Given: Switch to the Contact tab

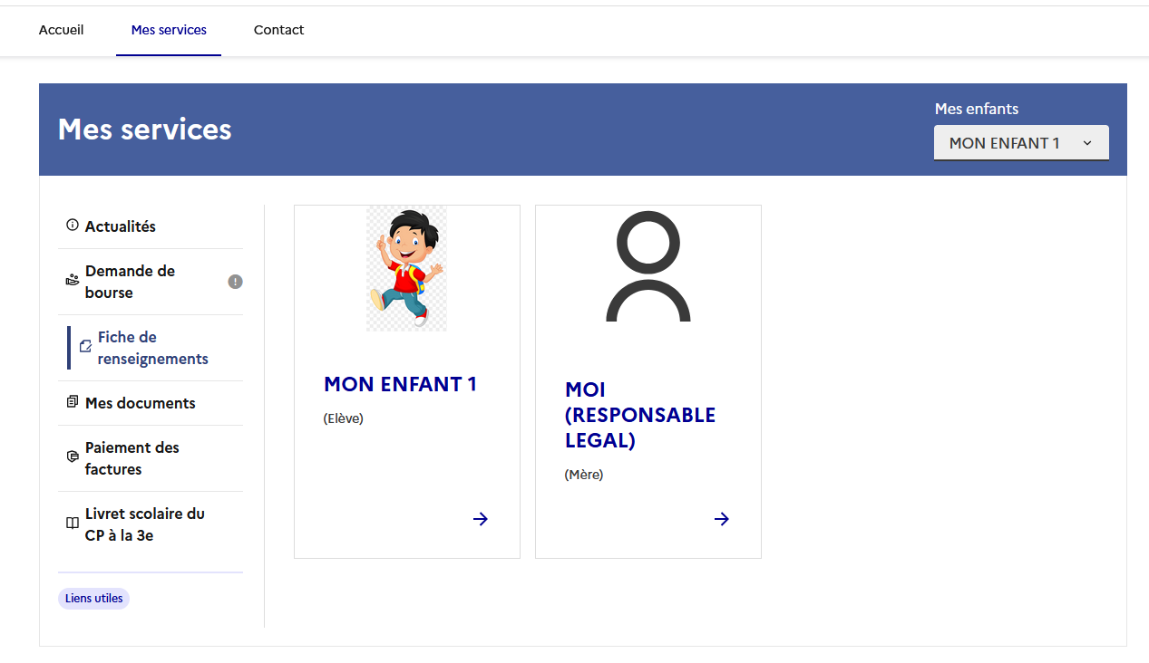Looking at the screenshot, I should 278,30.
